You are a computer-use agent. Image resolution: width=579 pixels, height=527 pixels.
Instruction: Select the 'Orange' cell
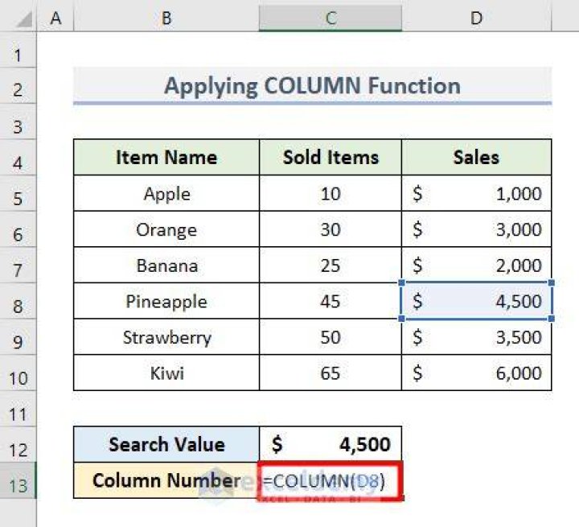166,229
